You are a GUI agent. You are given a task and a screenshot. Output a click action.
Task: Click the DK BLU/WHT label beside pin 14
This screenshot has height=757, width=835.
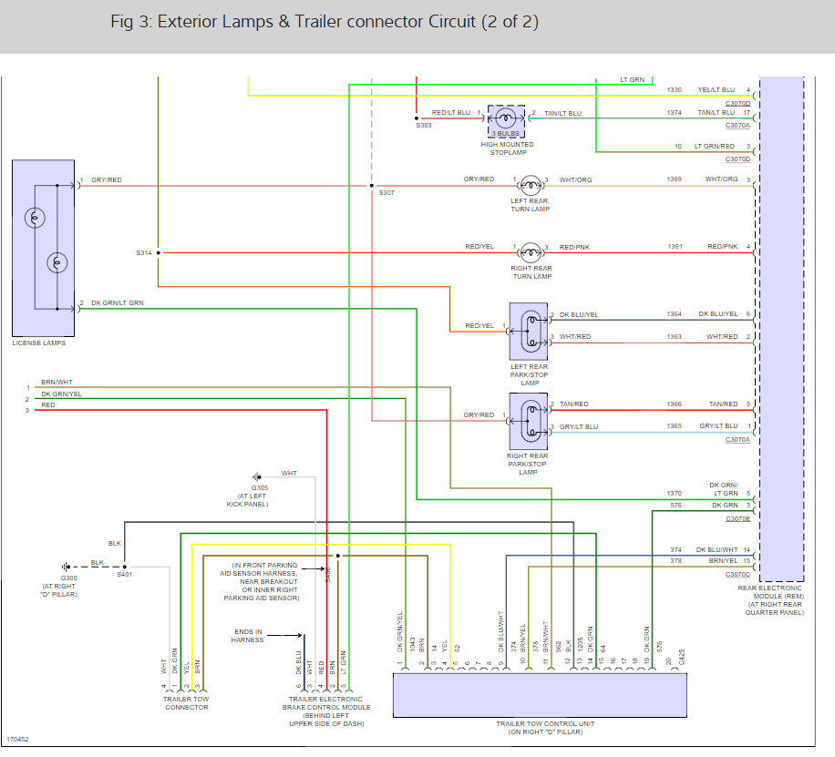tap(716, 549)
